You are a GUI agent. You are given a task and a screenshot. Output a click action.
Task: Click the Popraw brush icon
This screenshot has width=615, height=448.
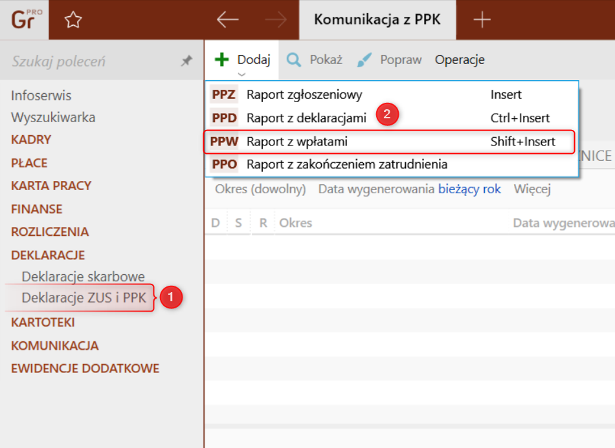364,60
